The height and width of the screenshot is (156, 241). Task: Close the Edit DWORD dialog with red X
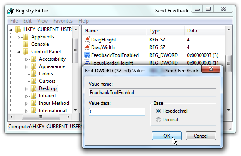coord(211,69)
